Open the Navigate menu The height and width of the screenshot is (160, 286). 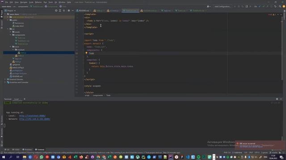(24, 2)
